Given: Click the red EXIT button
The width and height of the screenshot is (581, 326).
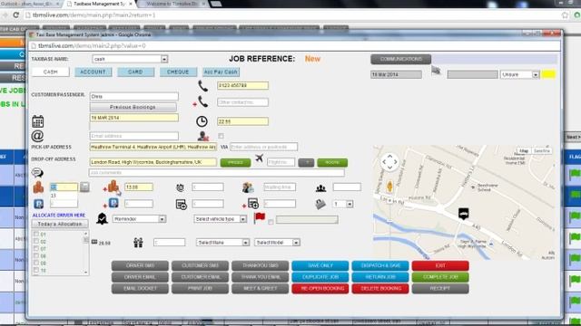Looking at the screenshot, I should (440, 265).
